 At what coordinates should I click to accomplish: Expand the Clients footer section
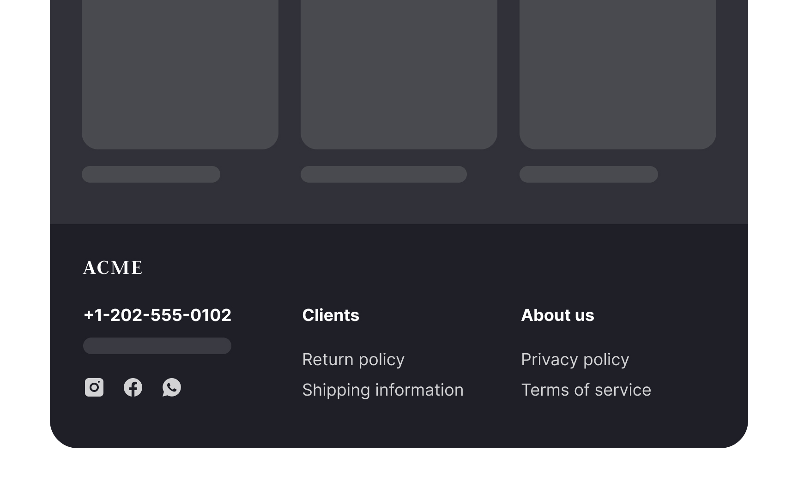click(x=331, y=315)
